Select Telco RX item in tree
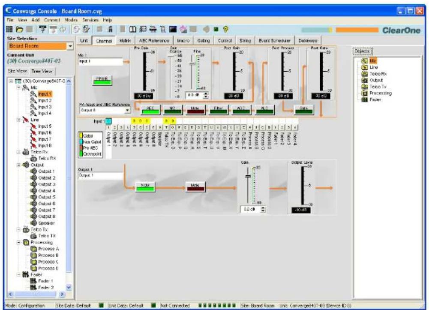The height and width of the screenshot is (310, 429). coord(47,158)
